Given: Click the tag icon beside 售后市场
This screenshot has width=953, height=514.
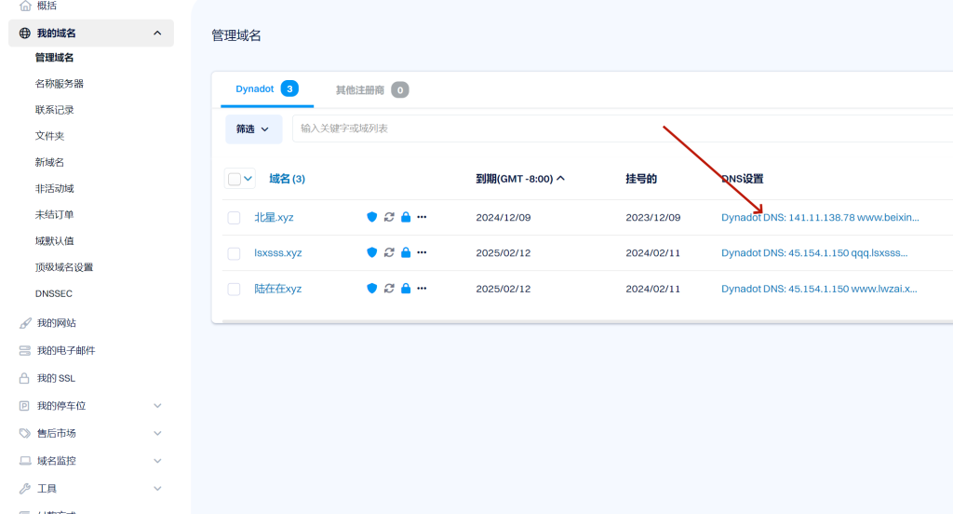Looking at the screenshot, I should [24, 433].
